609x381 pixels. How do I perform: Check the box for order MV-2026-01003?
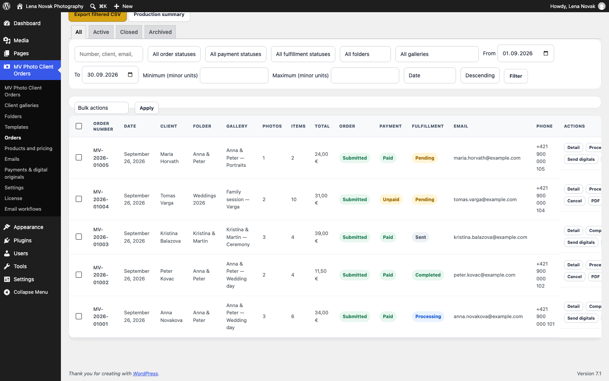click(79, 237)
